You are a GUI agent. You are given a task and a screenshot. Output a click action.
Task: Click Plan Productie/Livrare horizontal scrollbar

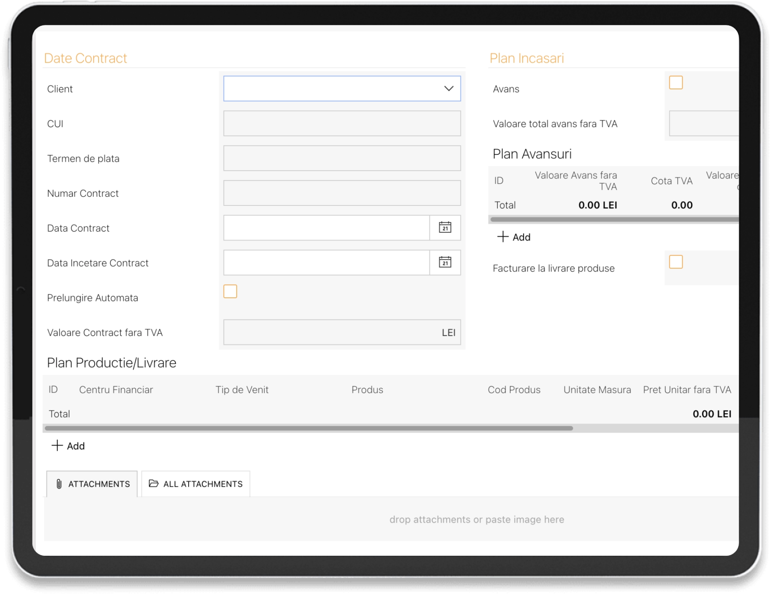309,428
